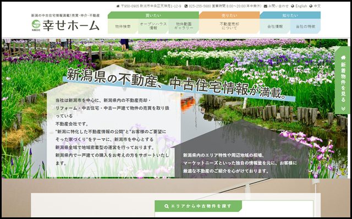Viewport: 352px width, 219px height.
Task: Click the phone number 025-255-5680
Action: (x=200, y=6)
